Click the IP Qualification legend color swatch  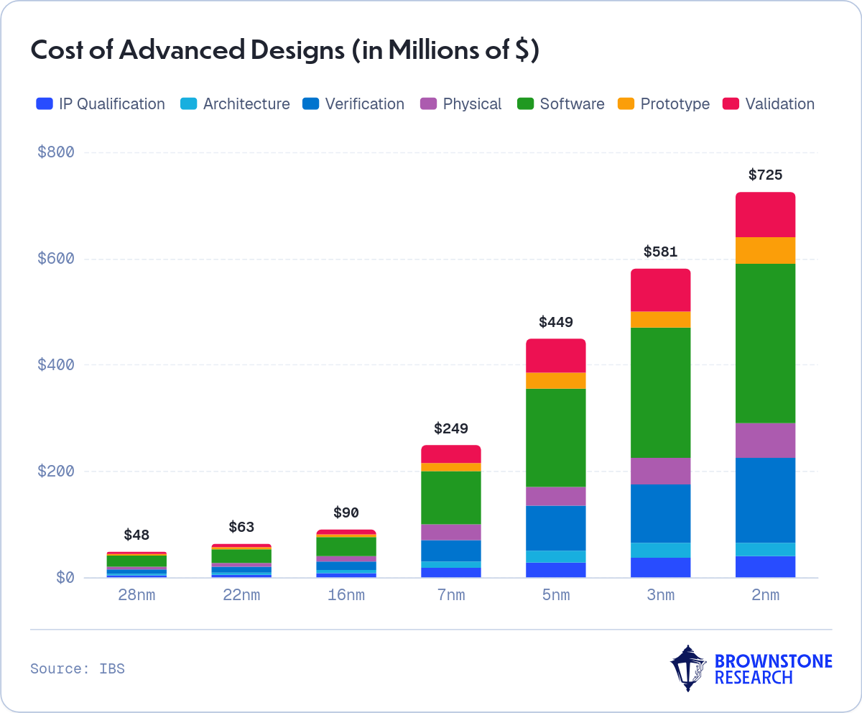point(44,104)
